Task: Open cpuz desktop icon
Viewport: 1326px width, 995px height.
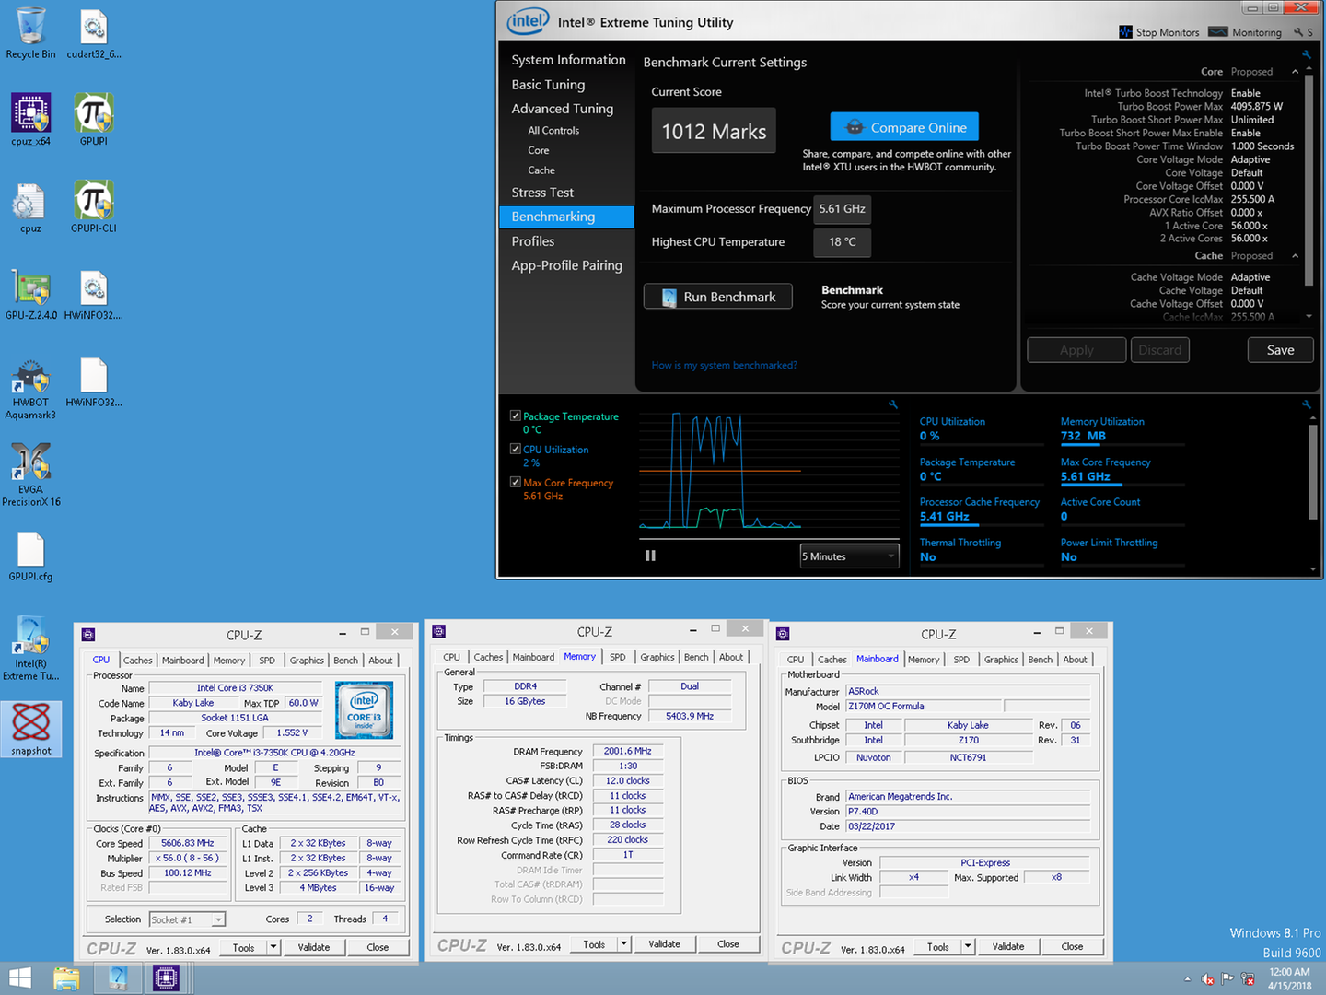Action: click(30, 207)
